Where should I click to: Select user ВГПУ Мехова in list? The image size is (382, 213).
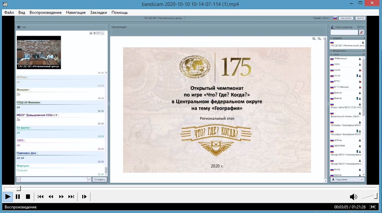tap(346, 87)
